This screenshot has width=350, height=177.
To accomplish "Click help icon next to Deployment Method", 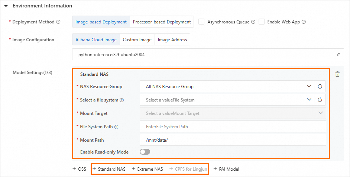I will [x=58, y=22].
